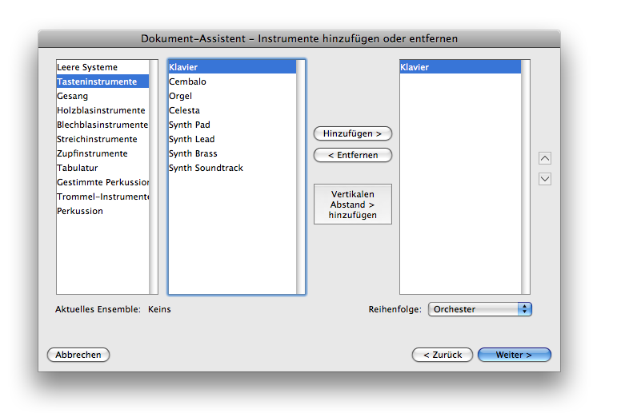This screenshot has height=413, width=621.
Task: Click the added instruments list scrollbar
Action: click(526, 177)
